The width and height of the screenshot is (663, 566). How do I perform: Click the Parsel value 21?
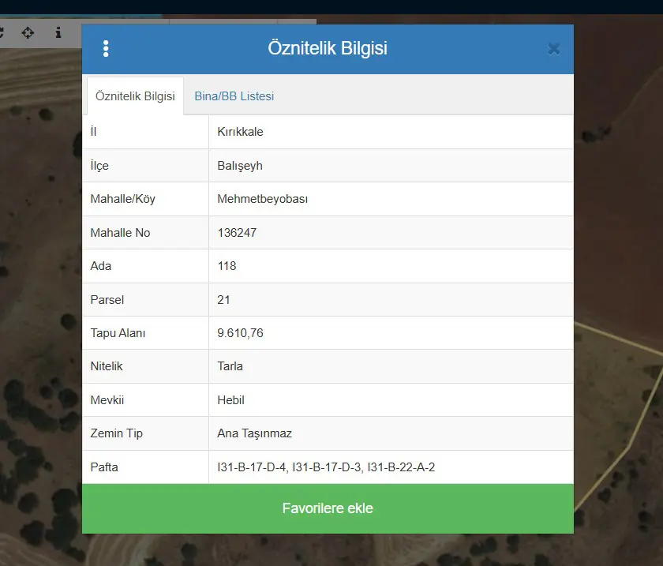click(x=223, y=300)
